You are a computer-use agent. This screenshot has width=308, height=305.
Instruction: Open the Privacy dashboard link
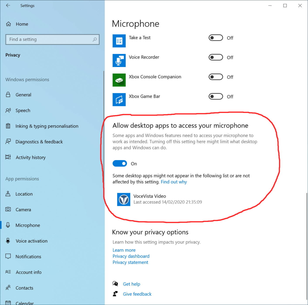[x=131, y=256]
